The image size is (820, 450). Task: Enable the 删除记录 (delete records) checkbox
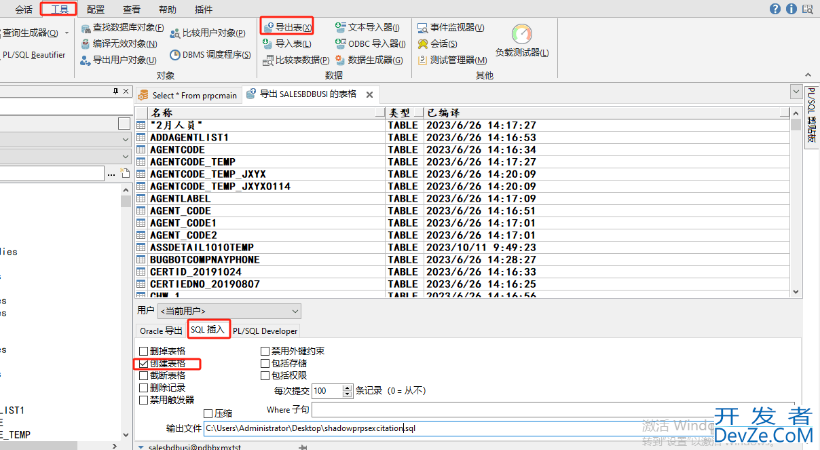click(143, 388)
